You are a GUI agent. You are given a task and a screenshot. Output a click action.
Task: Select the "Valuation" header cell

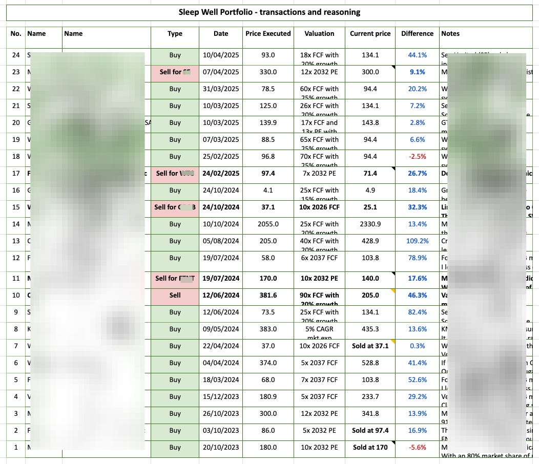pyautogui.click(x=319, y=37)
